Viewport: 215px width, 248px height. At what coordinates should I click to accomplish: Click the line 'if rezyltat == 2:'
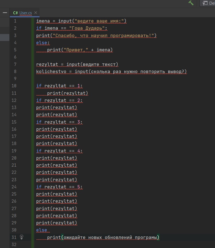[60, 101]
